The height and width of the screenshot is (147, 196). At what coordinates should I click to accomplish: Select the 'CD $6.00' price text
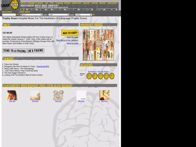[x=7, y=33]
